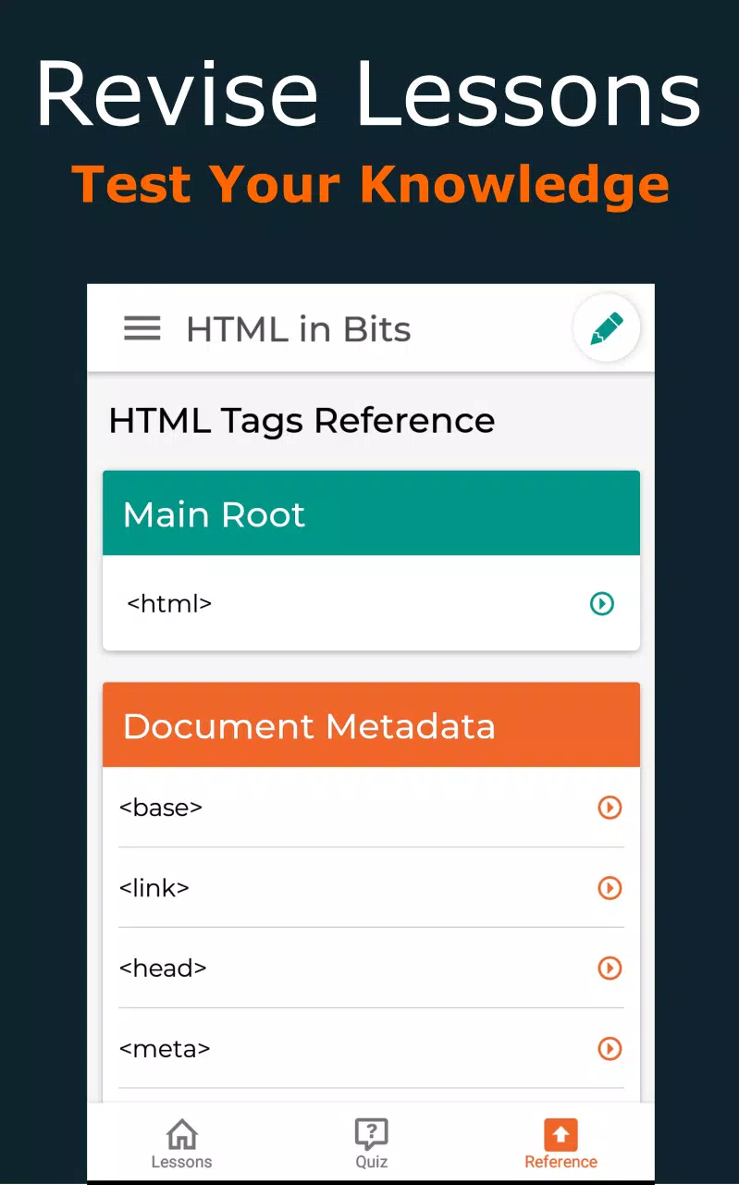Open the <html> tag arrow icon
The height and width of the screenshot is (1185, 739).
coord(602,604)
